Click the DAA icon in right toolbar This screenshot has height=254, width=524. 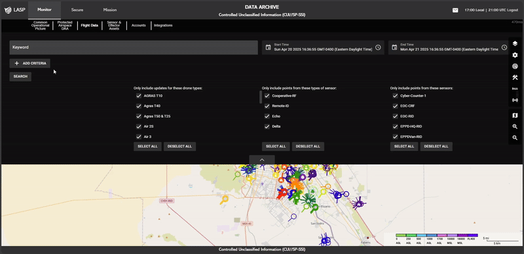(515, 89)
